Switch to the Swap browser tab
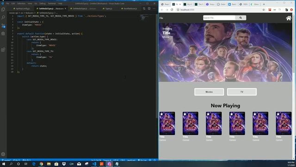Screen dimensions: 296x167 pos(210,4)
